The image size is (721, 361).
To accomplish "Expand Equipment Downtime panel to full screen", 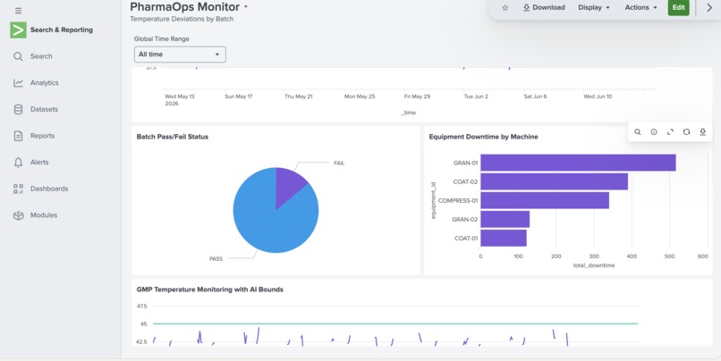I will (670, 132).
